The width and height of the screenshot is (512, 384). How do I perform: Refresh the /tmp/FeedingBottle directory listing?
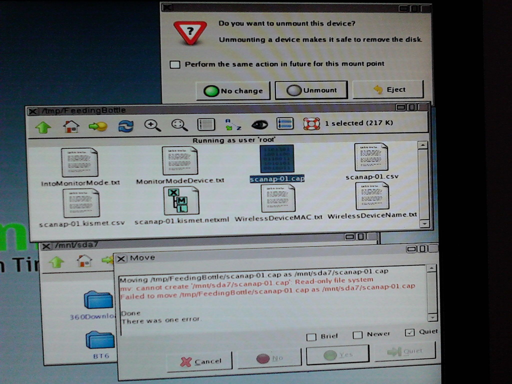point(126,126)
